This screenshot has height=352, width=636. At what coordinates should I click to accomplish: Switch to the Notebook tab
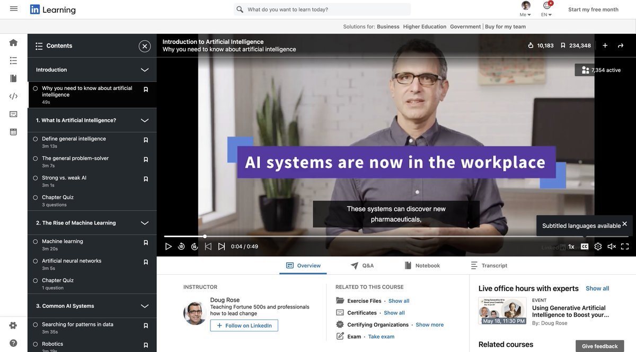tap(422, 266)
